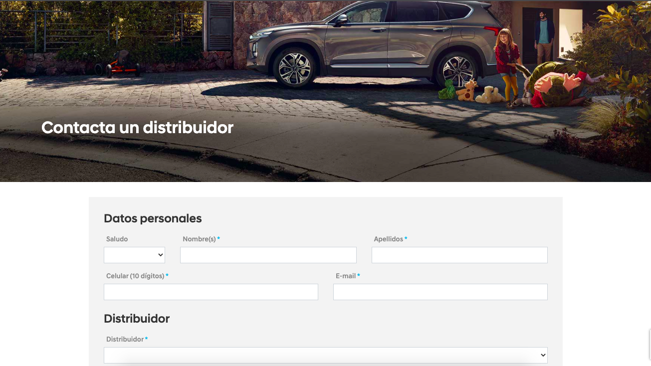Click the Contacta un distribuidor banner title

137,127
